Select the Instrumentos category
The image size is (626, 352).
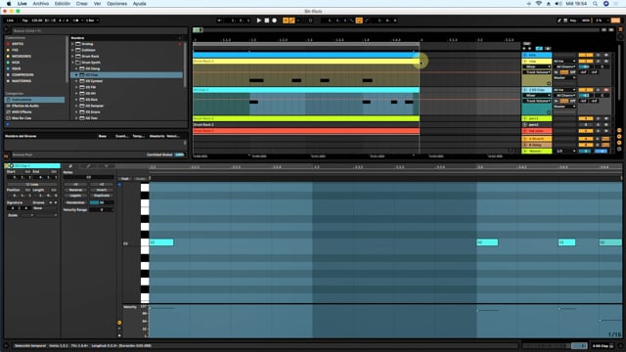click(x=34, y=100)
